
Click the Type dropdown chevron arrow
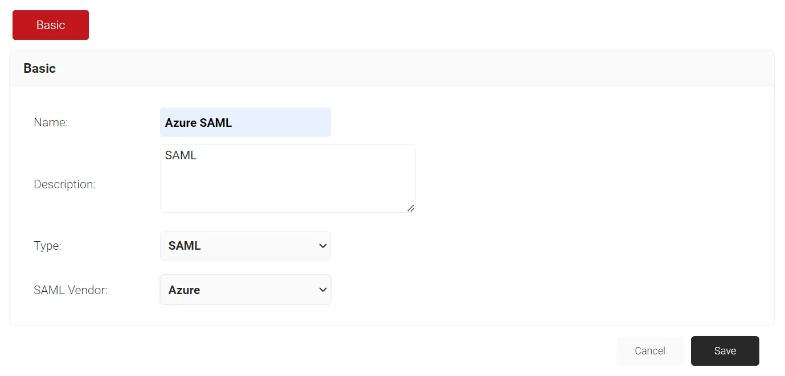pos(322,246)
